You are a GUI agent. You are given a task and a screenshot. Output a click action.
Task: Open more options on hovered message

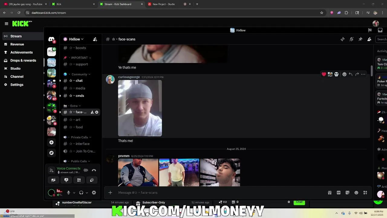tap(363, 74)
